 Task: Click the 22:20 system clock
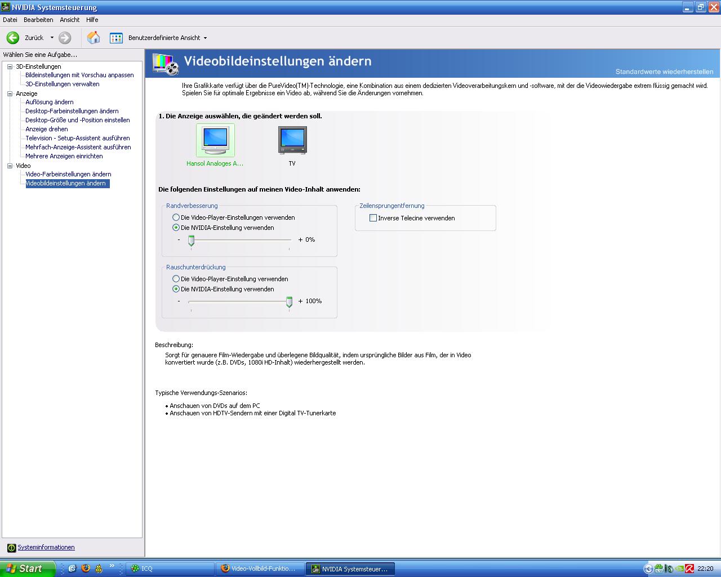coord(705,569)
